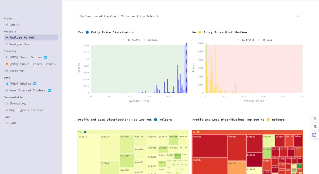This screenshot has width=319, height=174.
Task: Click the chevron arrow on explanation box
Action: pyautogui.click(x=298, y=16)
